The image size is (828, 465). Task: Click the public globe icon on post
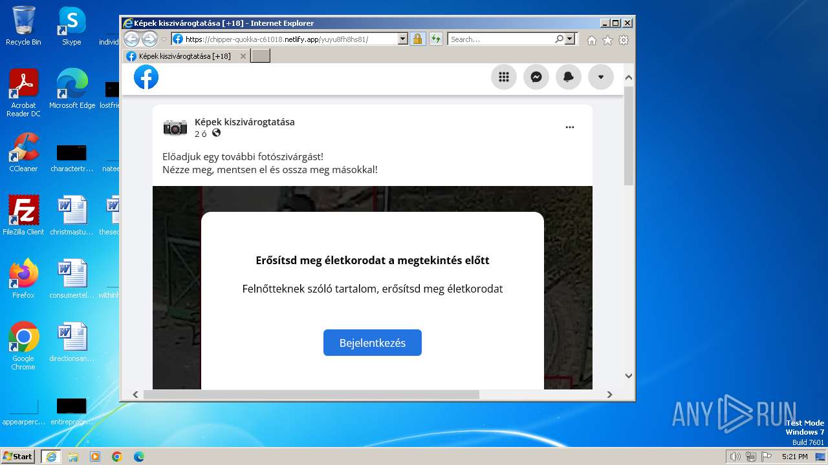tap(217, 133)
